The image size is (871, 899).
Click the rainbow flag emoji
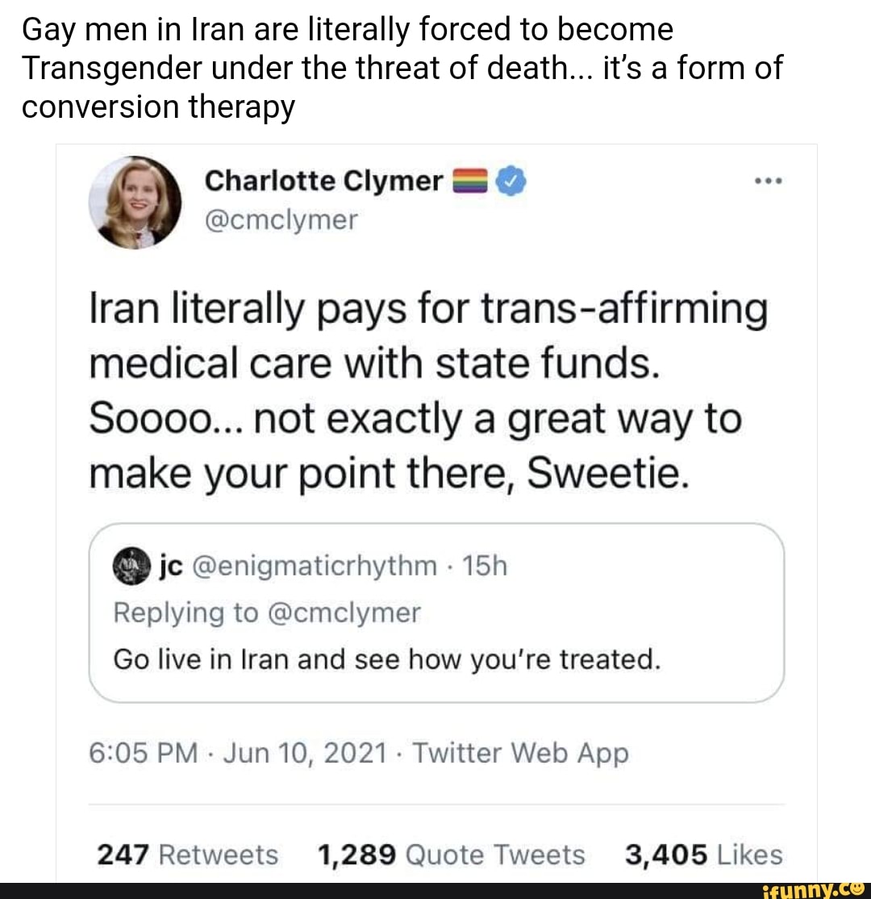click(469, 182)
